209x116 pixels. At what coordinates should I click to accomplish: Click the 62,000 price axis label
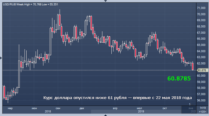(201, 64)
